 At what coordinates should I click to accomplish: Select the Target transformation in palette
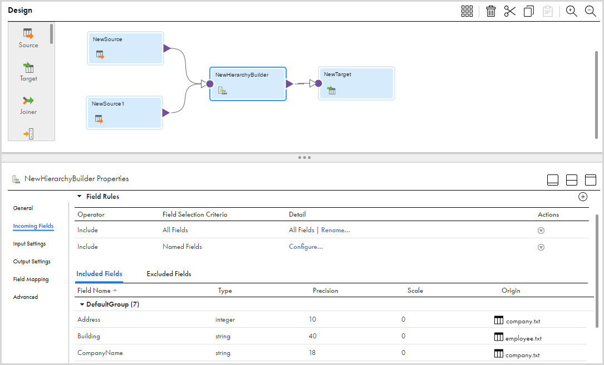tap(28, 72)
